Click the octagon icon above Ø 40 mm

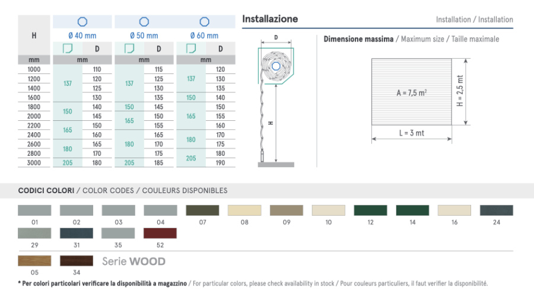[x=82, y=22]
